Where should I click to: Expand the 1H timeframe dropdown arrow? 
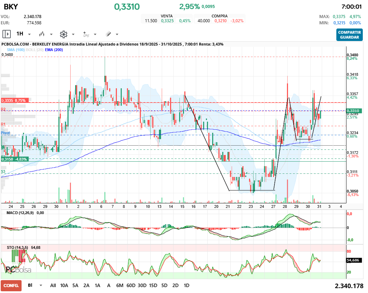(29, 34)
